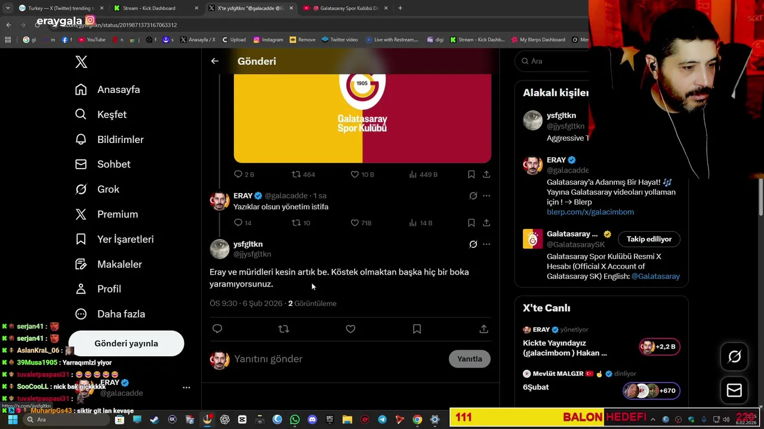Open the My Blerps Dashboard bookmark
Screen dimensions: 764x429
538,40
